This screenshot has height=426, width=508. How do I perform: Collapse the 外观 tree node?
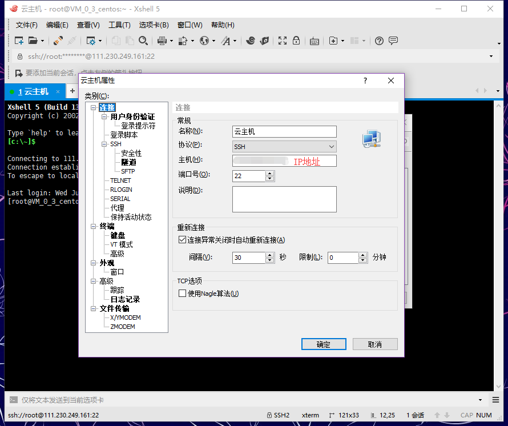[93, 263]
